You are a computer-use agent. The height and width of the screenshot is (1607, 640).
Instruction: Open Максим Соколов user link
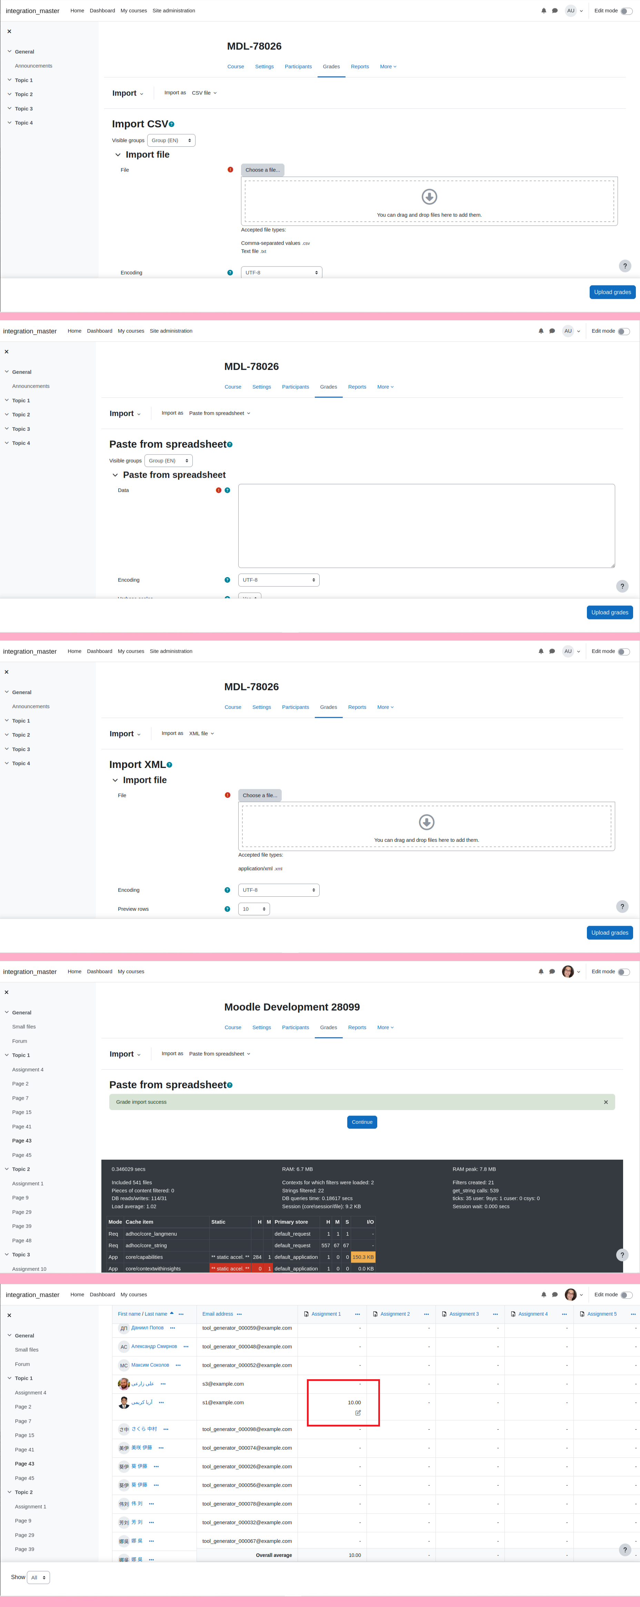pyautogui.click(x=150, y=1365)
